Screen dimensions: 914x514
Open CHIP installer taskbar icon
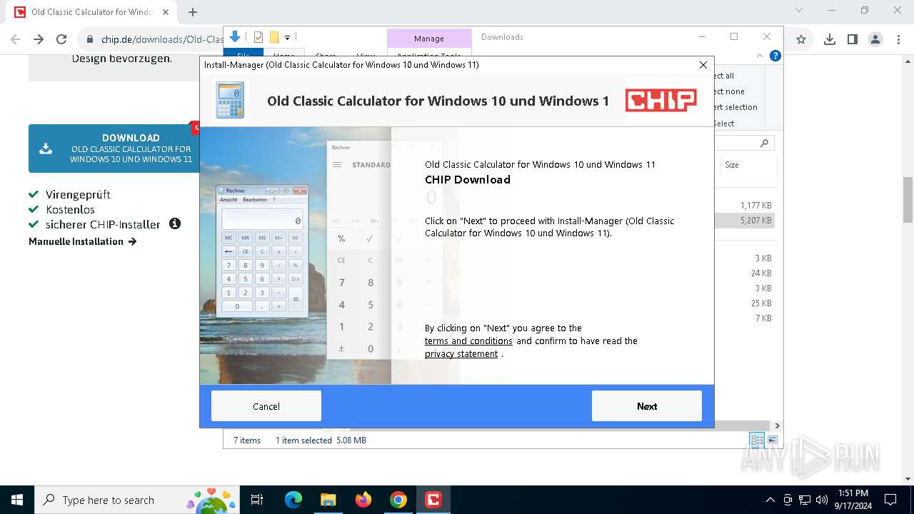tap(433, 500)
